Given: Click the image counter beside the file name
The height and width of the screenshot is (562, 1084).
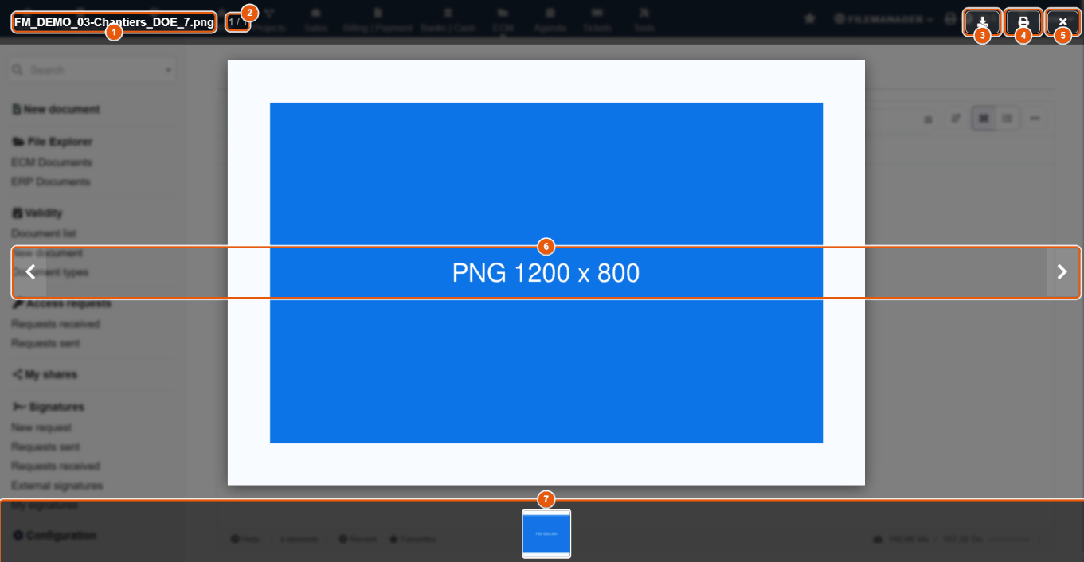Looking at the screenshot, I should click(x=238, y=22).
